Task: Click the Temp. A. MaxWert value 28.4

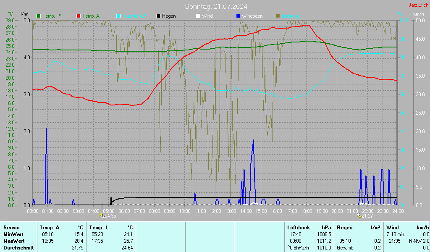Action: pyautogui.click(x=79, y=241)
